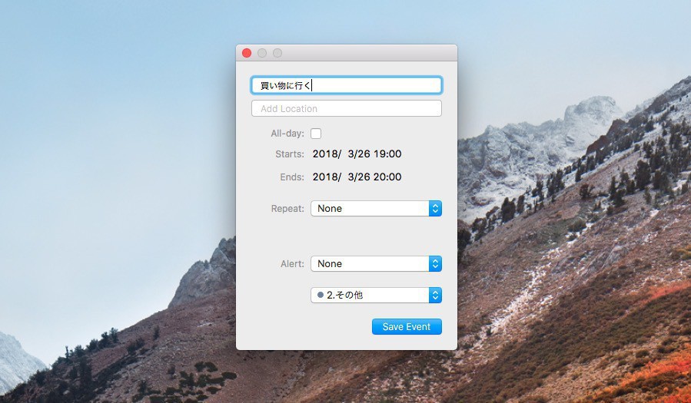
Task: Click the event title field with 買い物に行く
Action: (x=347, y=85)
